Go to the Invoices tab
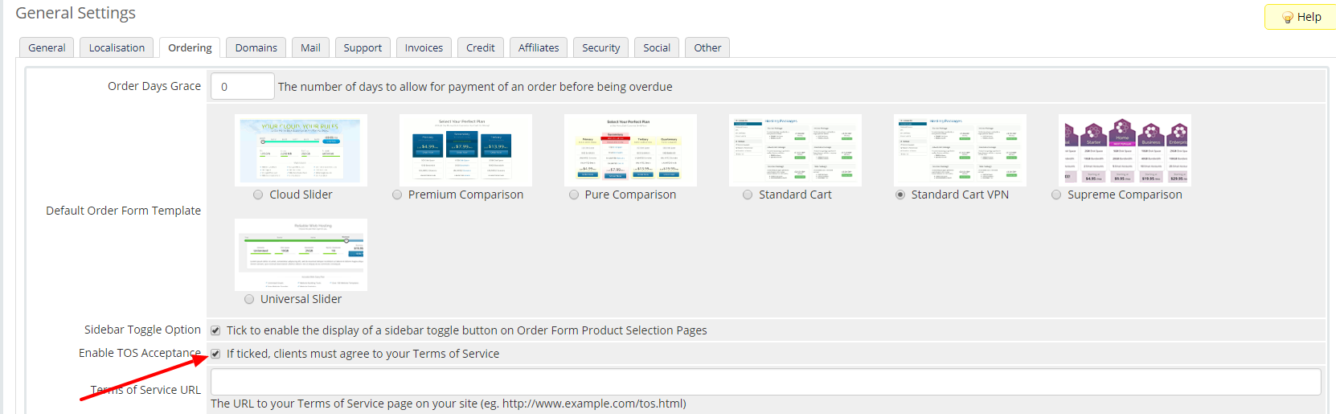The height and width of the screenshot is (414, 1336). (424, 48)
